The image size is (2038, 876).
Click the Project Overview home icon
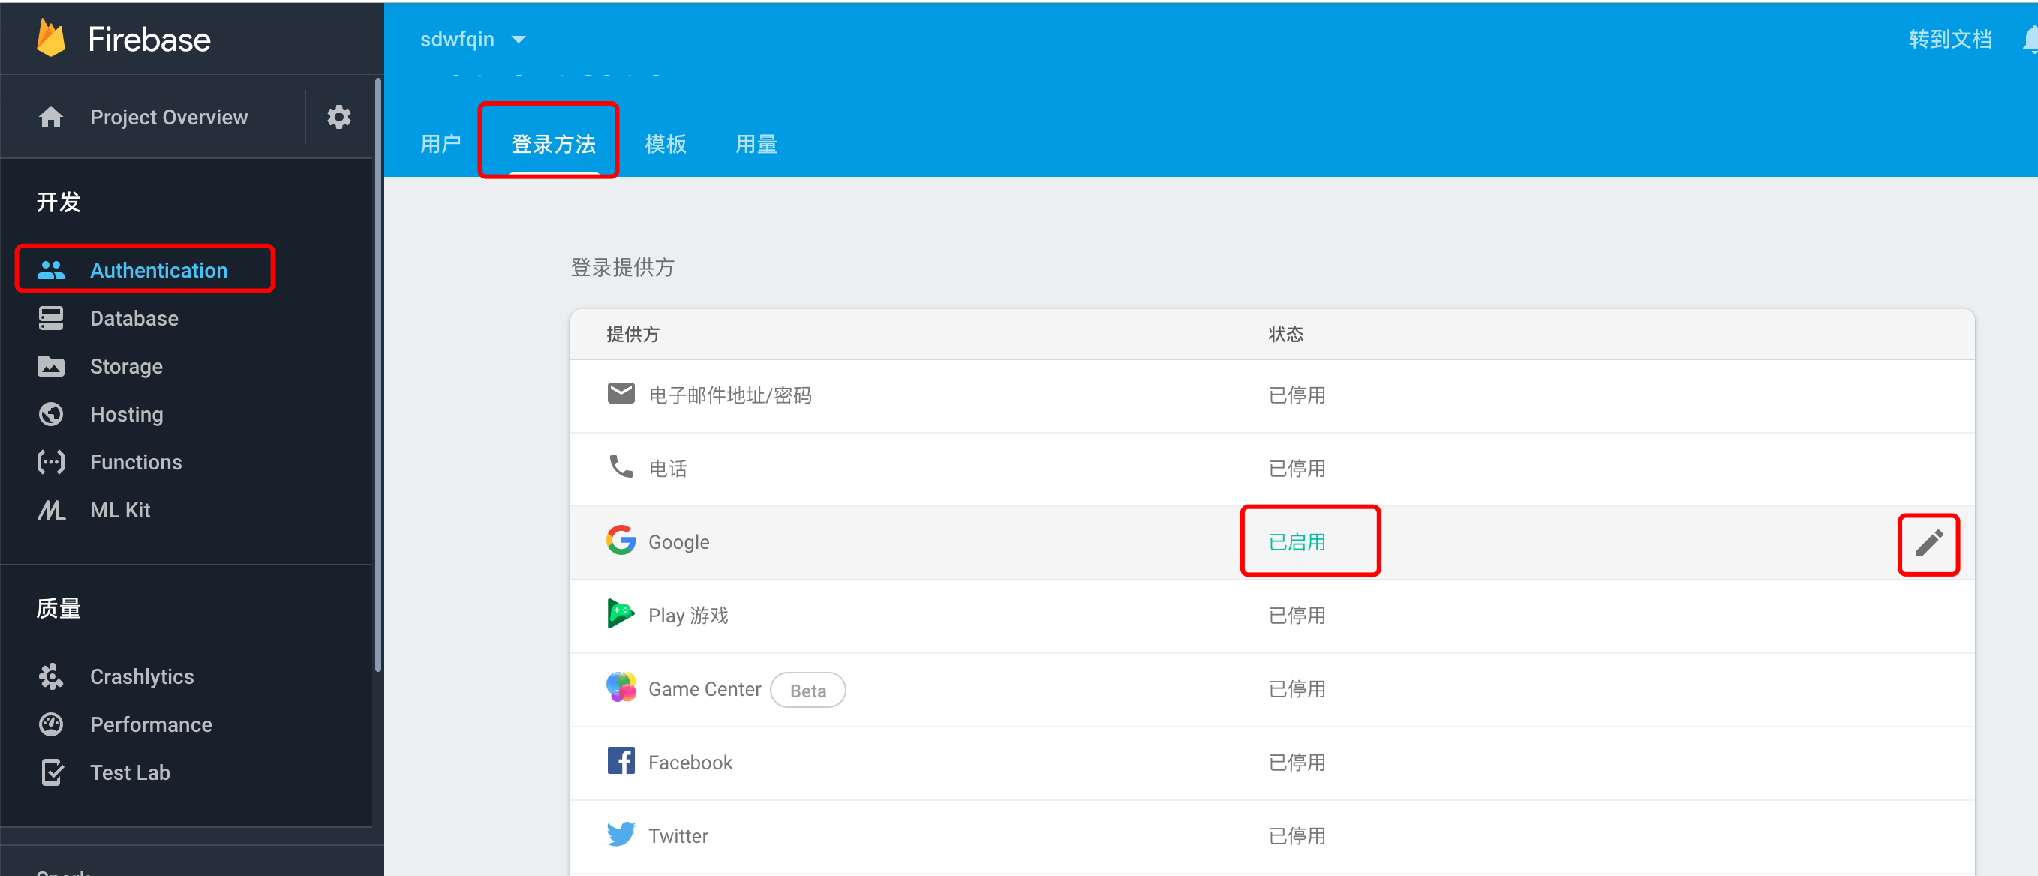[x=52, y=117]
